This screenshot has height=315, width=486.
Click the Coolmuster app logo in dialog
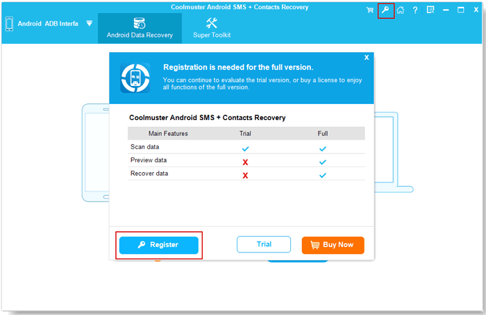[135, 78]
